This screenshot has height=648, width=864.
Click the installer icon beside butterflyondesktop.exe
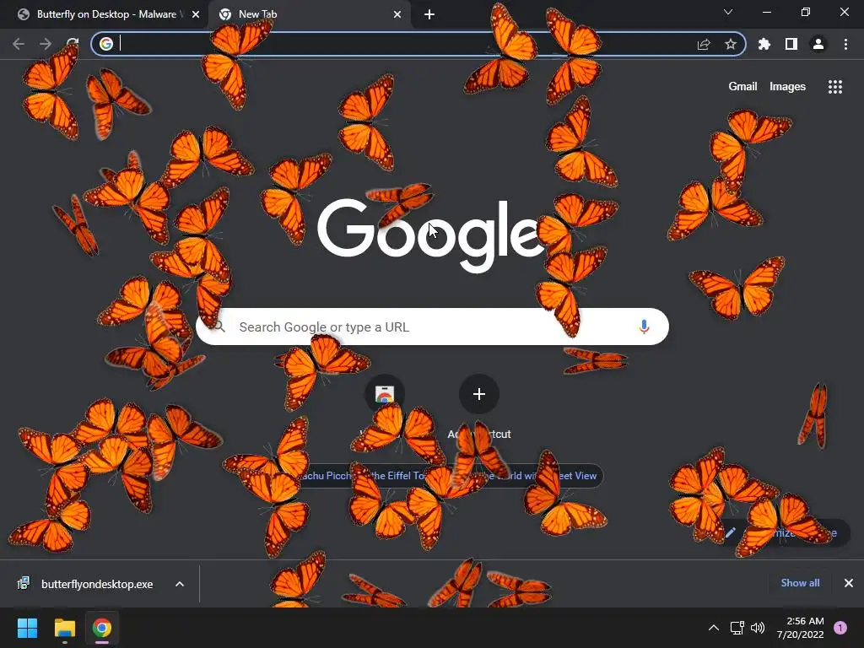[x=24, y=584]
